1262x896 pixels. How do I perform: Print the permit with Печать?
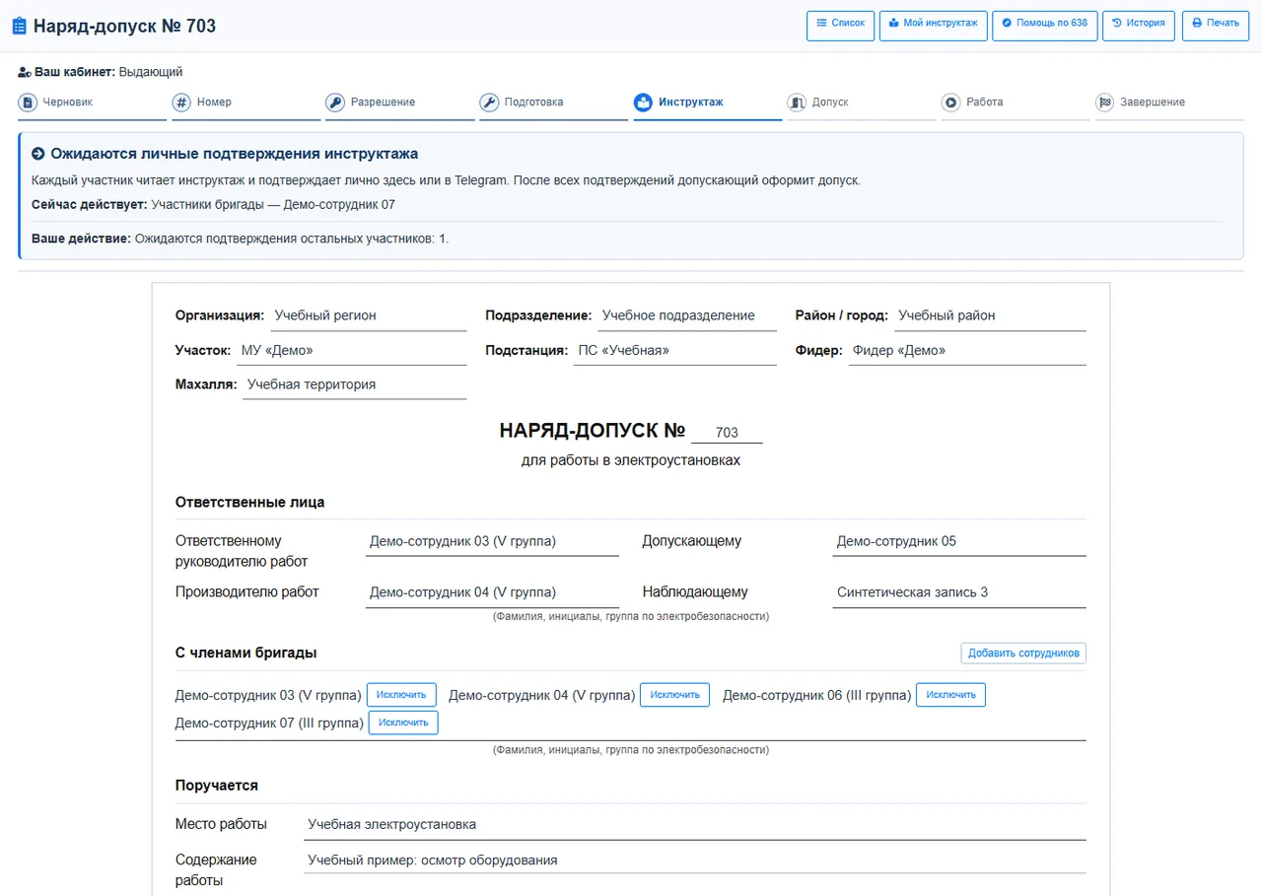pyautogui.click(x=1215, y=26)
